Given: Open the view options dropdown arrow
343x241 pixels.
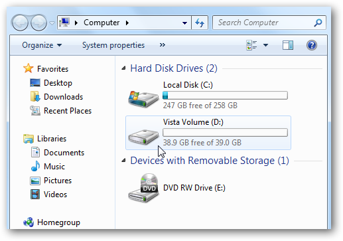Looking at the screenshot, I should click(265, 45).
